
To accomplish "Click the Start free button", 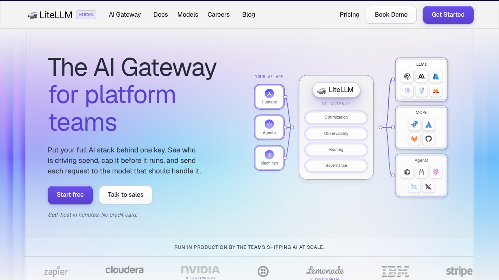I will click(70, 195).
